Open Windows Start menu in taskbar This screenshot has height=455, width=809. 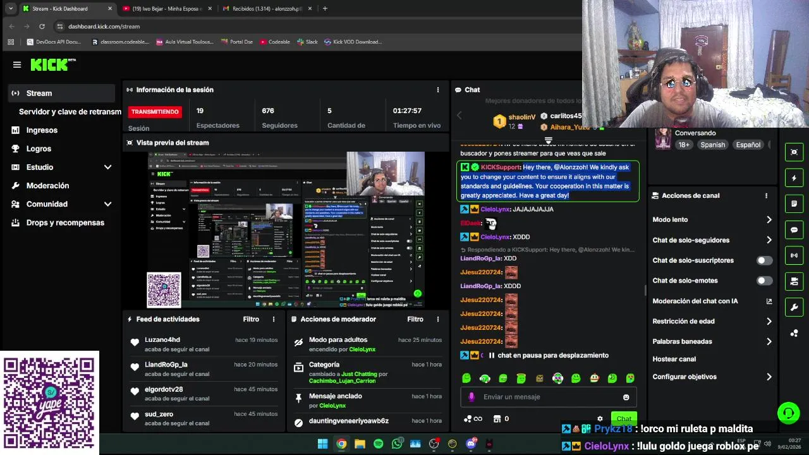click(x=322, y=444)
